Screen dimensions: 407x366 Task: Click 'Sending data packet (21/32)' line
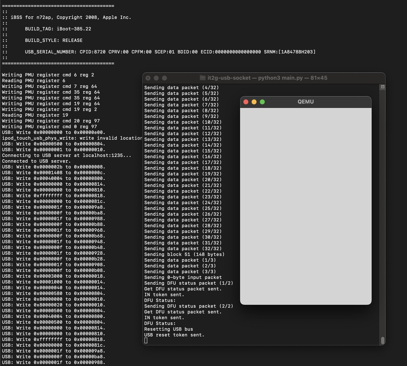(183, 185)
